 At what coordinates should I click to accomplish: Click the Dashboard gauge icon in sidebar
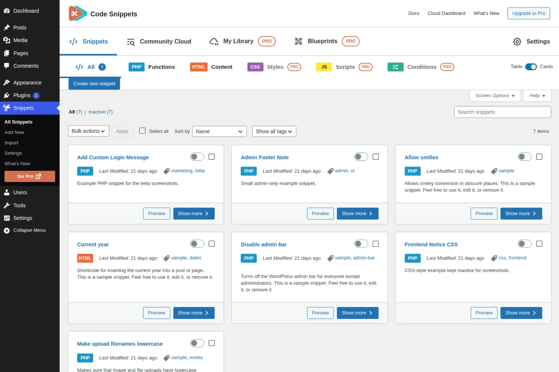[7, 11]
